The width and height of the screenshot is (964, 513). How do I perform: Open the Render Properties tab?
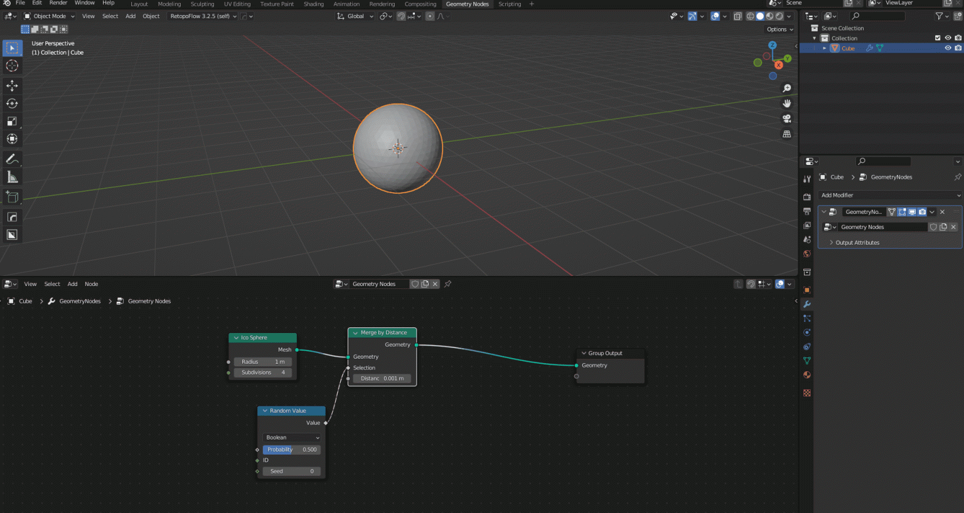pos(807,197)
